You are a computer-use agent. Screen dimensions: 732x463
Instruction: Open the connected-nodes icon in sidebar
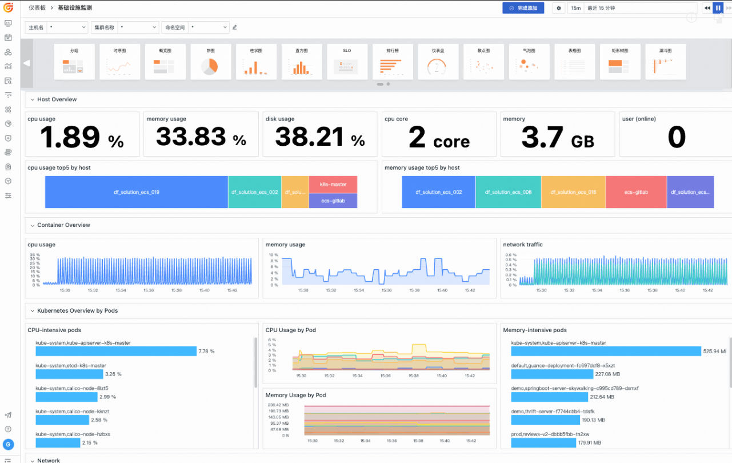[x=8, y=52]
